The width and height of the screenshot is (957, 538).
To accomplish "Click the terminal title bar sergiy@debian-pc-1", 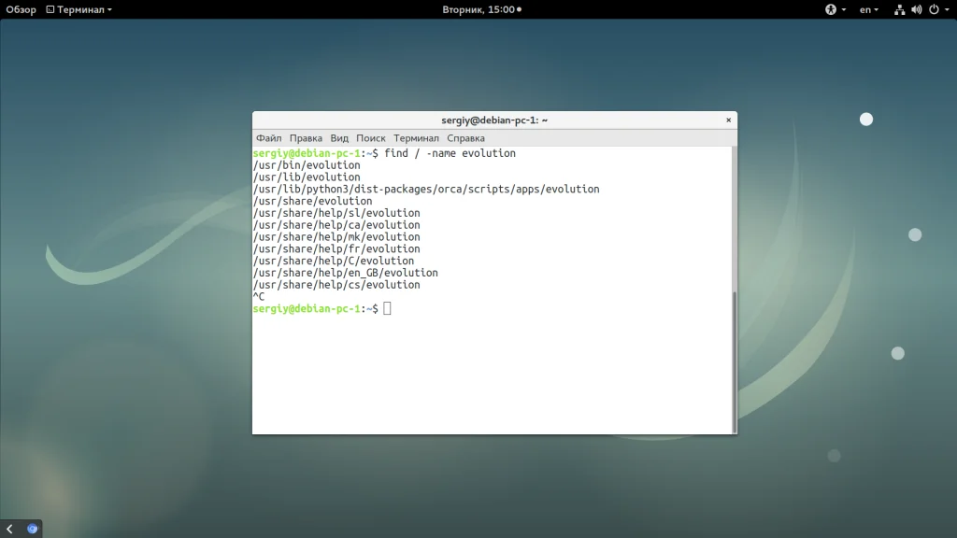I will pyautogui.click(x=493, y=120).
